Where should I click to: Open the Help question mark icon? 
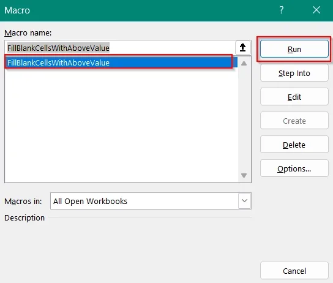coord(281,10)
